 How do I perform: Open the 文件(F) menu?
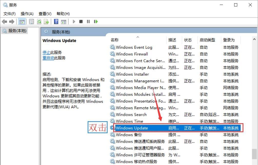coord(9,14)
